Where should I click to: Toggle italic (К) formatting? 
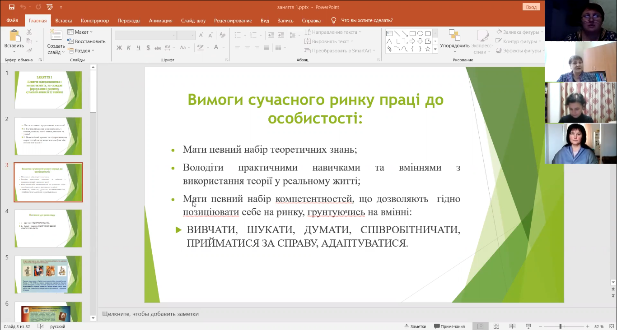(129, 48)
